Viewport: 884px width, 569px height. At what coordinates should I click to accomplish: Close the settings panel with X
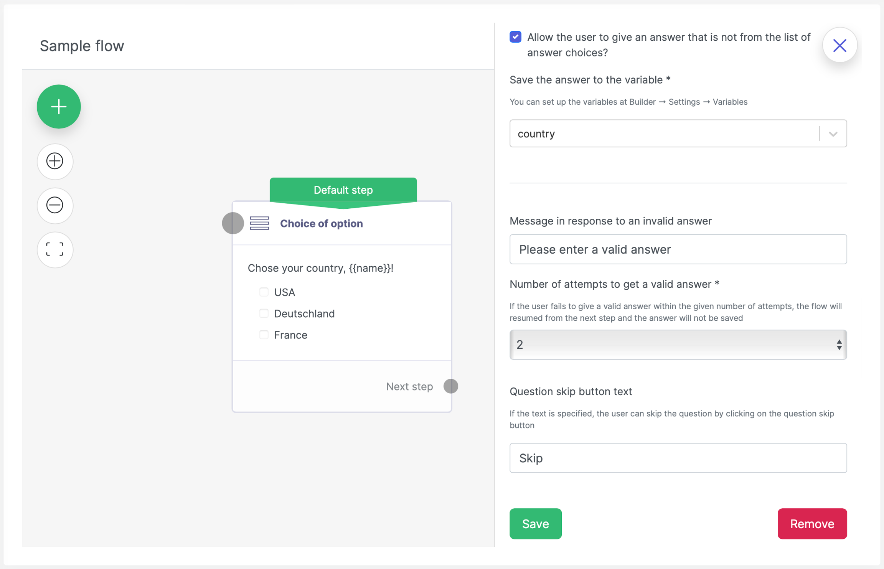pyautogui.click(x=839, y=46)
